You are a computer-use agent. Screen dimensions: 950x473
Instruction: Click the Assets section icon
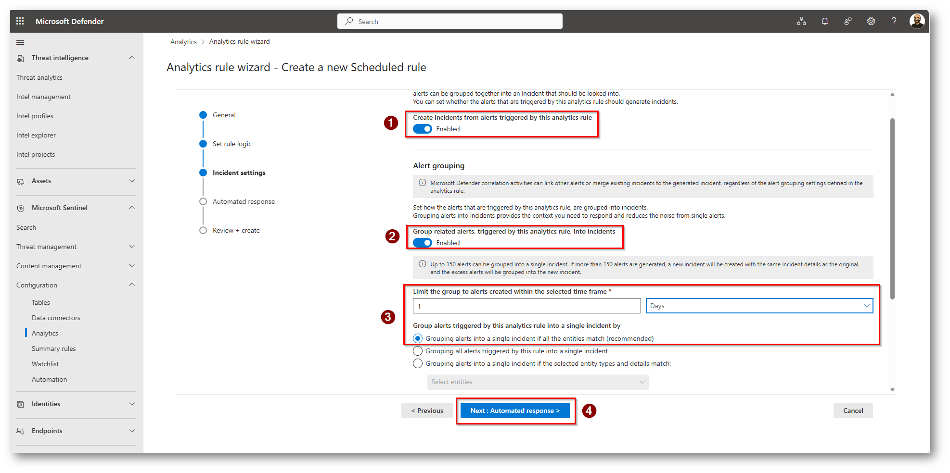[21, 181]
